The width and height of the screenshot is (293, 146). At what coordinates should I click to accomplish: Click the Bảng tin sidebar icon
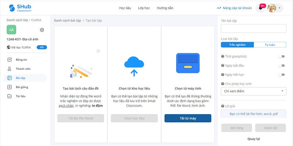click(10, 59)
